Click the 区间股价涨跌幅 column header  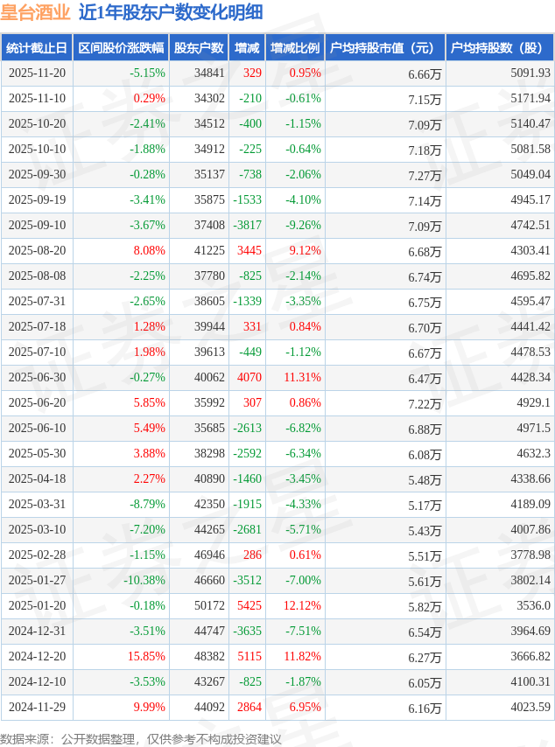[121, 48]
